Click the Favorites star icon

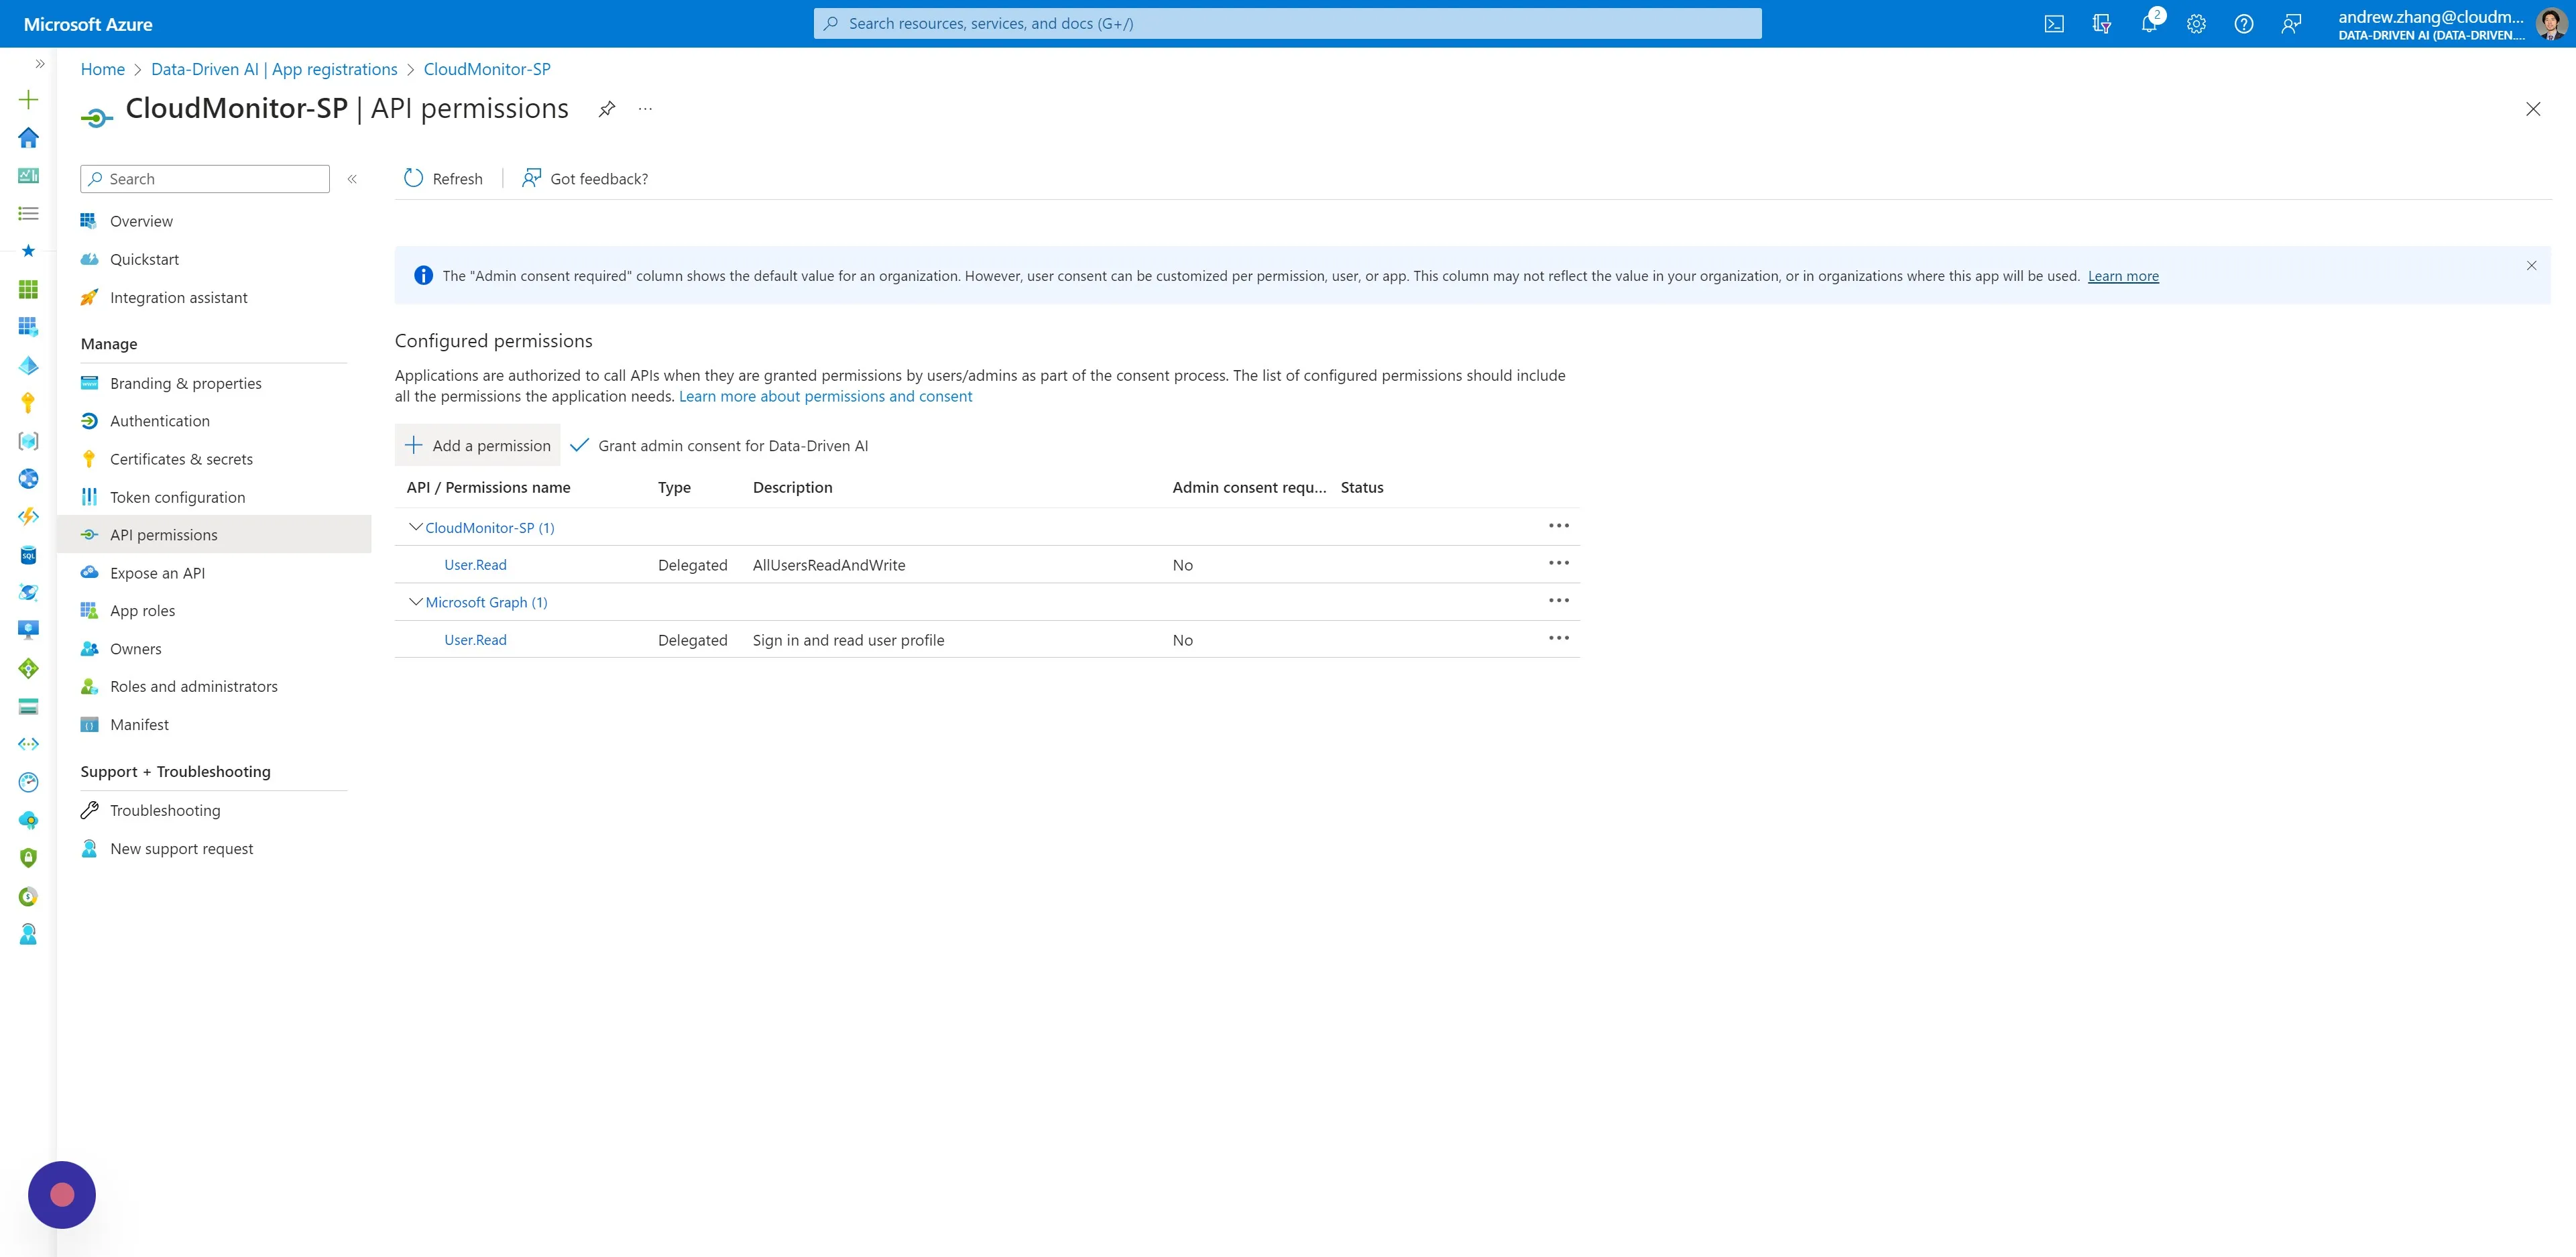(x=29, y=251)
